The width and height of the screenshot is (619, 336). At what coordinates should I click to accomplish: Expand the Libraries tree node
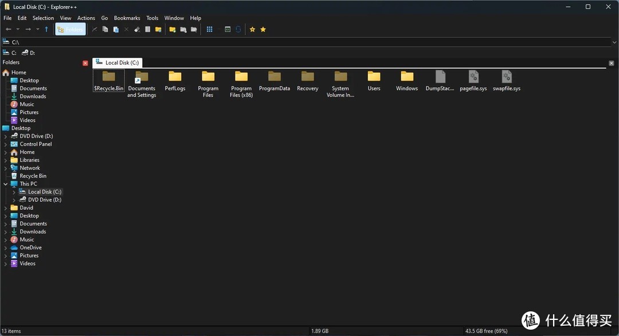[x=6, y=160]
